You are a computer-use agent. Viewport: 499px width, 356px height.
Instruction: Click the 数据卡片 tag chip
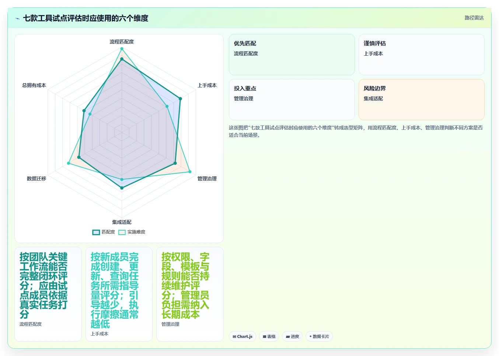(319, 336)
